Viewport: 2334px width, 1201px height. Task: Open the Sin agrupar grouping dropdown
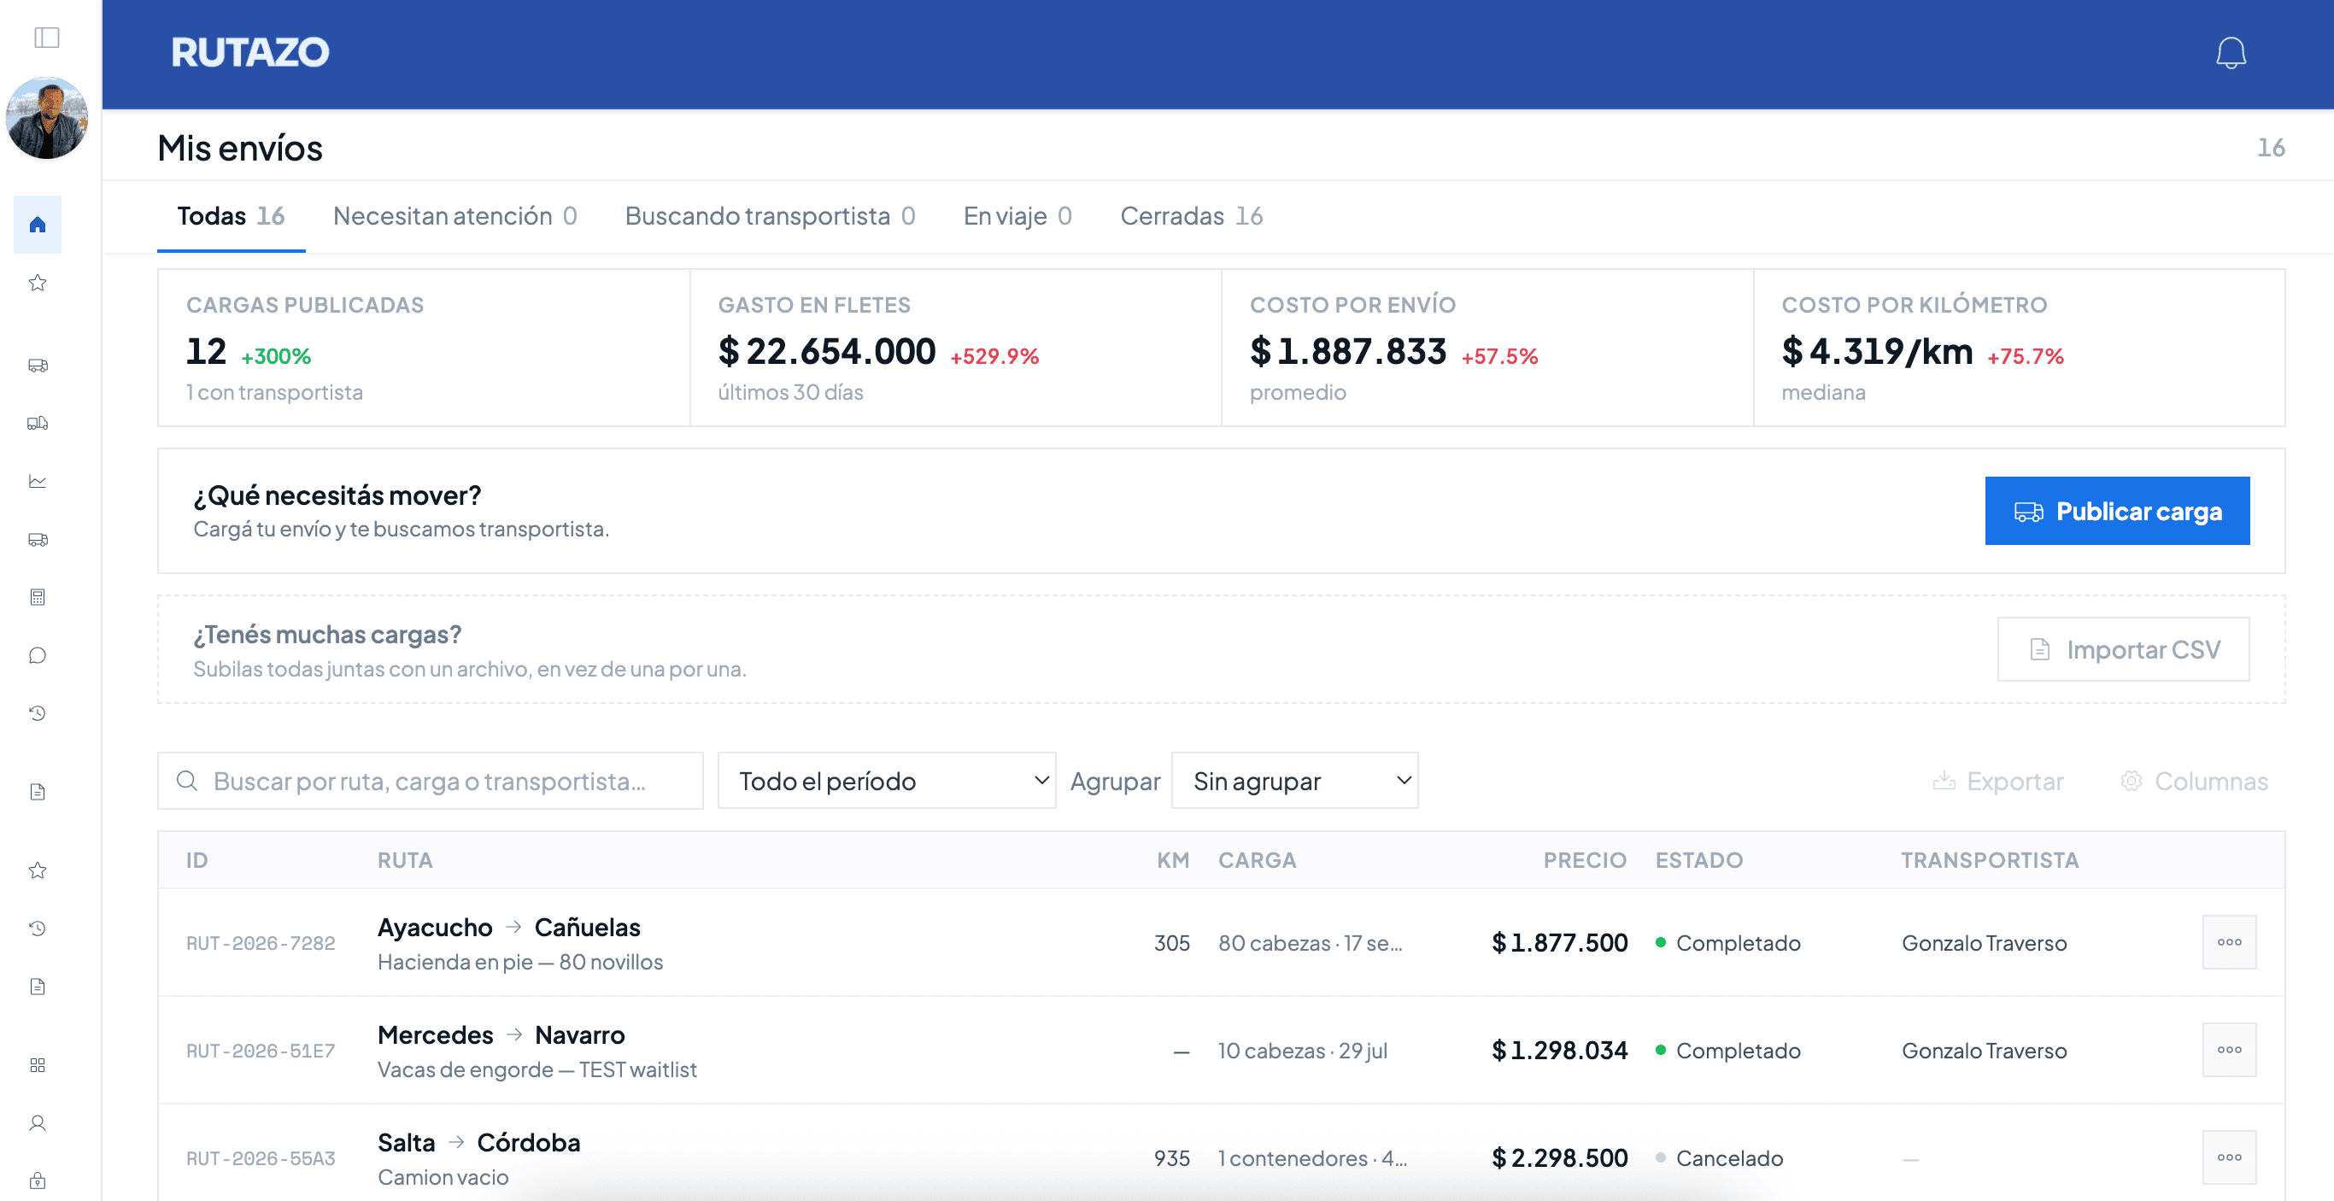1295,781
